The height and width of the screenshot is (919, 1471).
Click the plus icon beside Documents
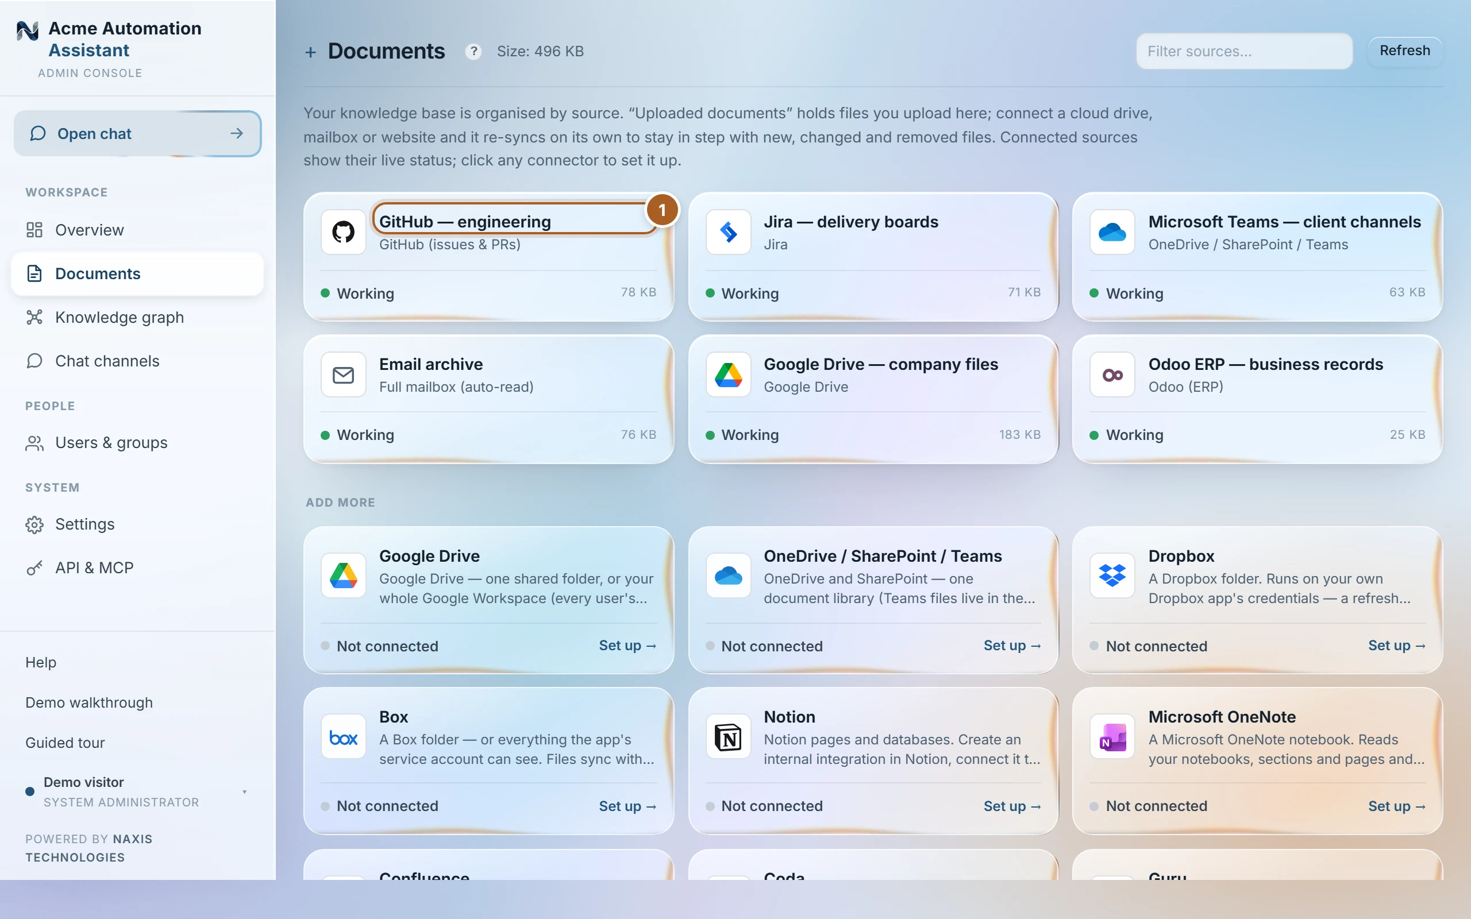pos(311,52)
